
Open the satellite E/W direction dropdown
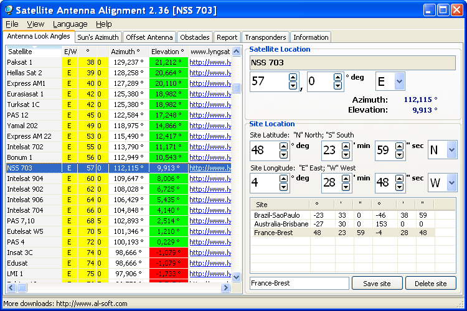(x=399, y=81)
